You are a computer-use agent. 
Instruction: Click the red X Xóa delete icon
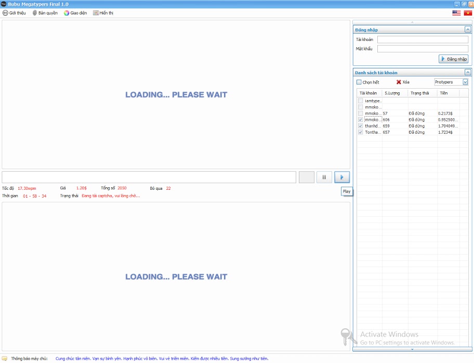click(x=399, y=82)
